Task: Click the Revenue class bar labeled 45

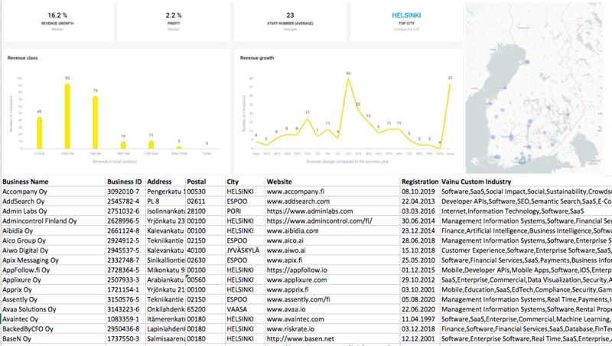Action: click(x=40, y=132)
